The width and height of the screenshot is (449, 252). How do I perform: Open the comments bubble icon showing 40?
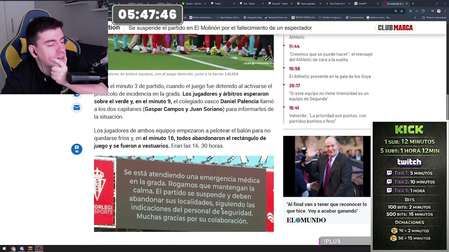click(77, 149)
